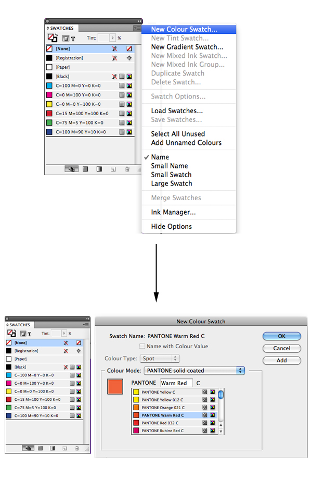The height and width of the screenshot is (478, 312).
Task: Select C=0 M=100 Y=0 K=0 in upper panel
Action: [90, 95]
